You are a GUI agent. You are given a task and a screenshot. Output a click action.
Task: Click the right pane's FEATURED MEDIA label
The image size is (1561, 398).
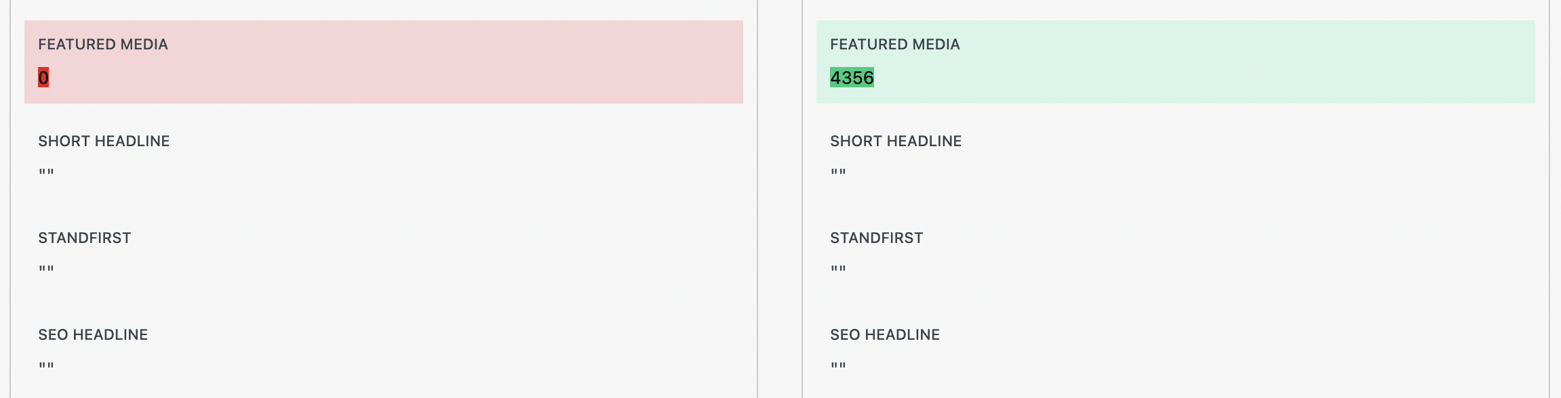pyautogui.click(x=894, y=45)
